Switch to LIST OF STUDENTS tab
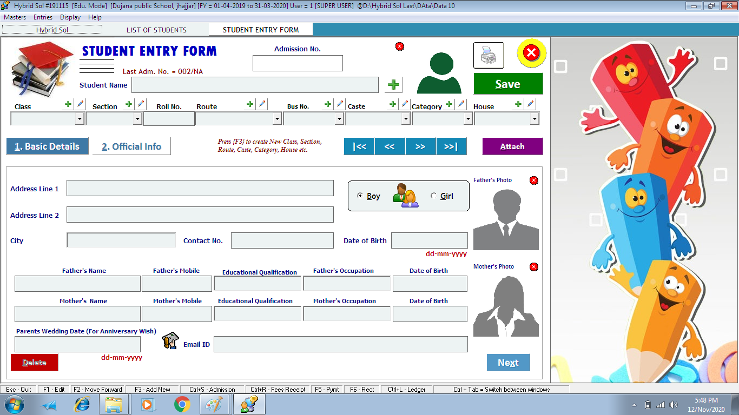 pyautogui.click(x=156, y=30)
